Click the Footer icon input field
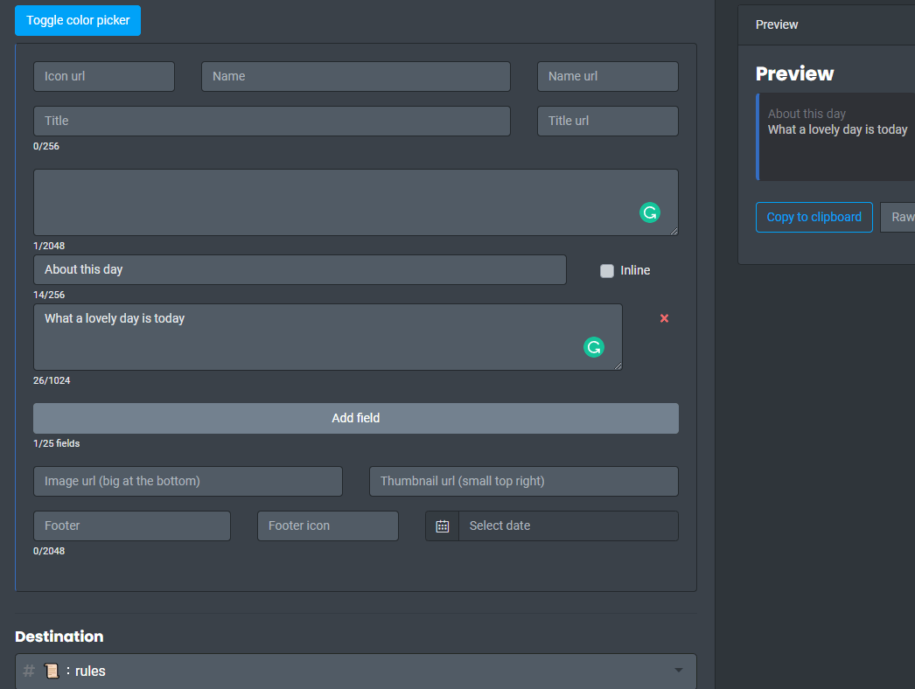Viewport: 915px width, 689px height. (327, 525)
